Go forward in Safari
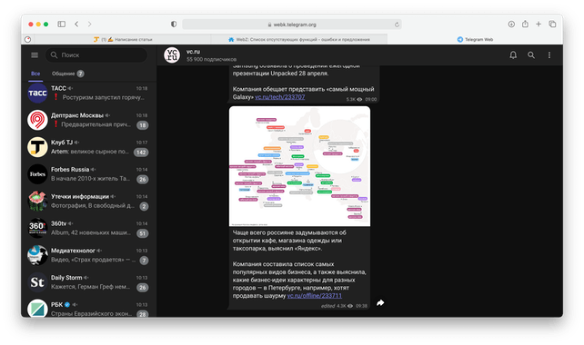 89,25
